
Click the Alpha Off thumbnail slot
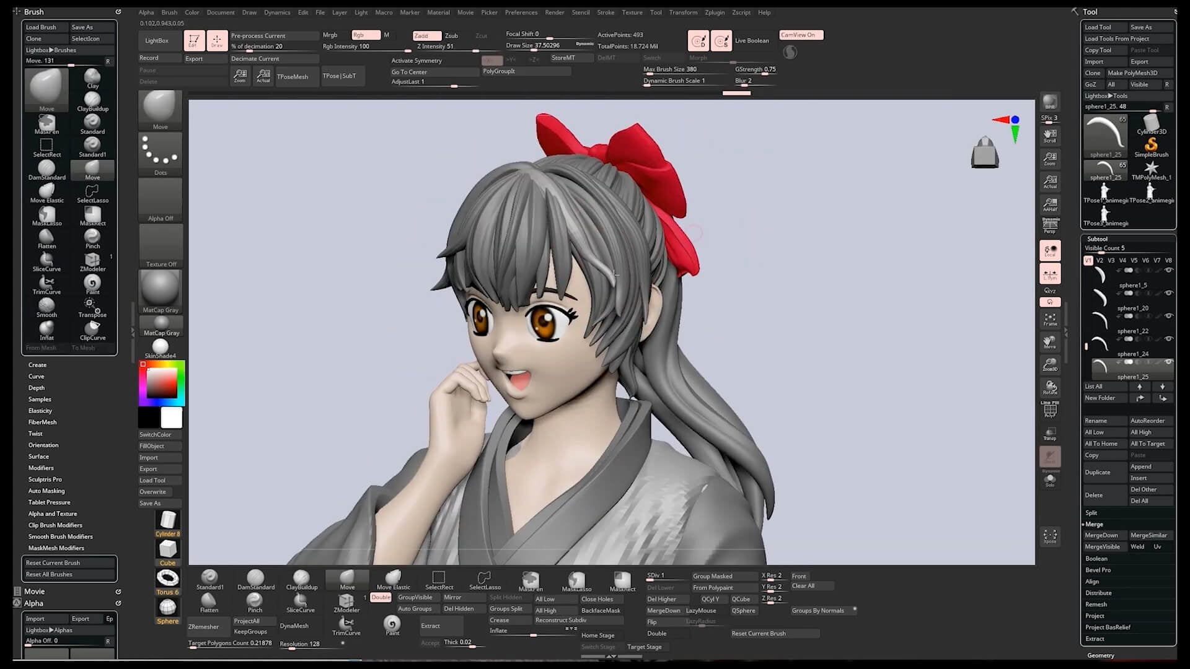161,201
